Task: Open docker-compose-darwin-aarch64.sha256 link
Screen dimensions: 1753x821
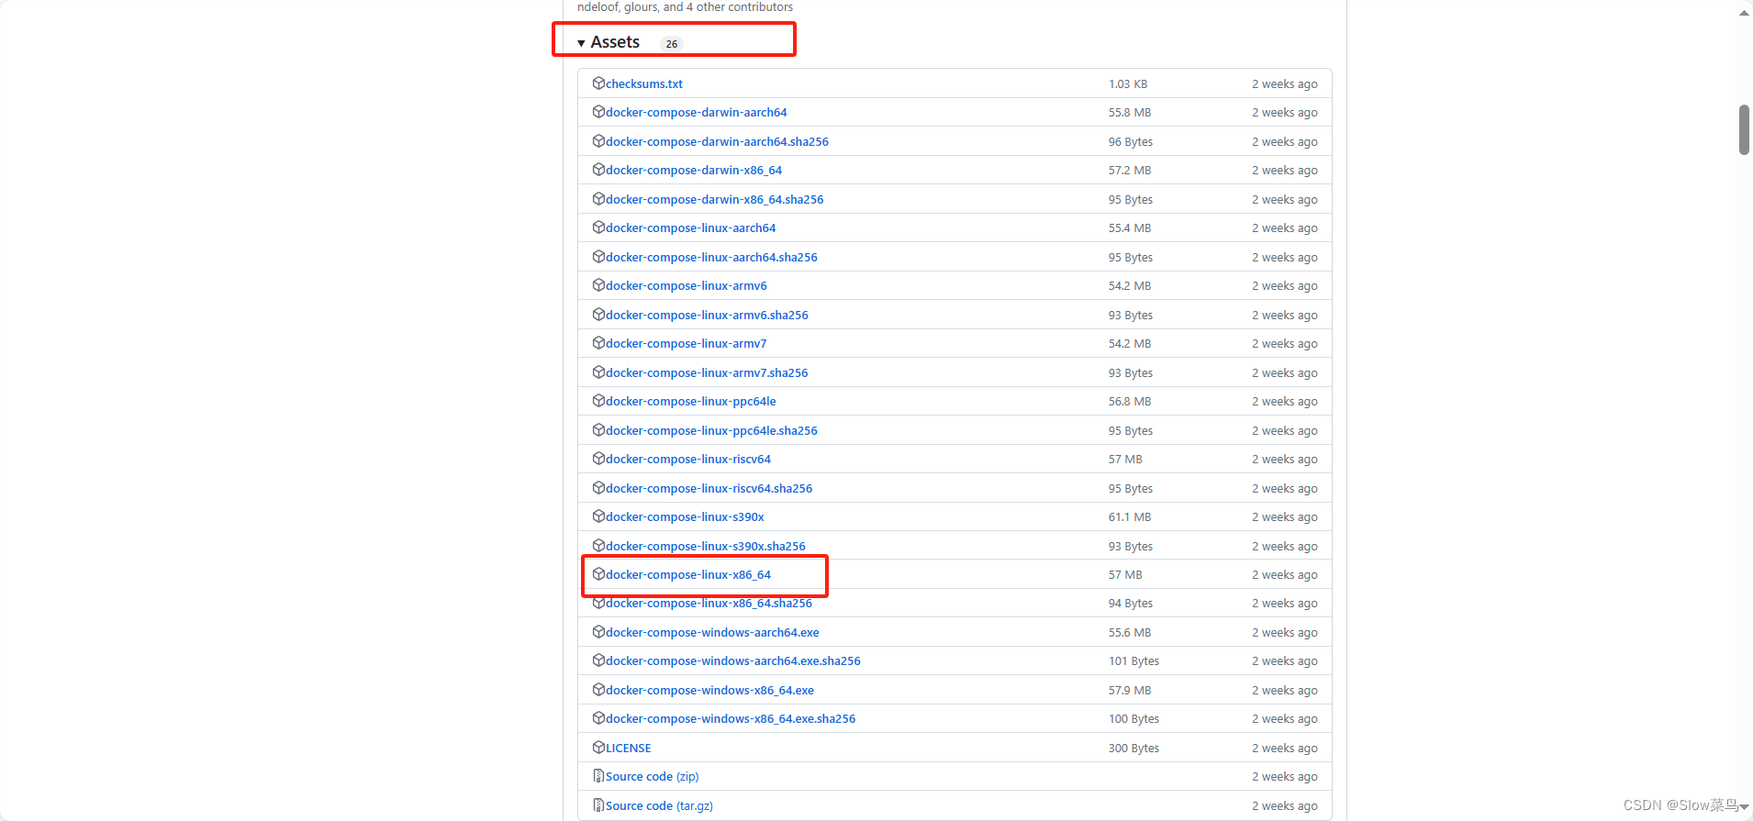Action: click(x=717, y=141)
